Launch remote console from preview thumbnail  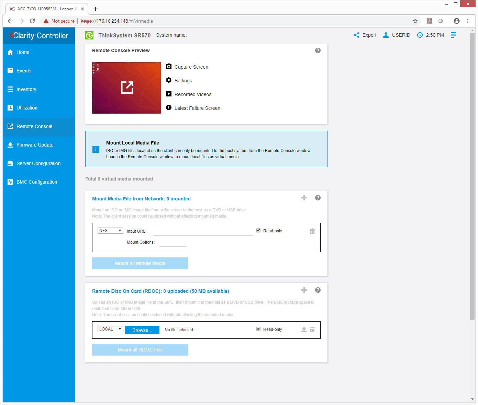126,88
